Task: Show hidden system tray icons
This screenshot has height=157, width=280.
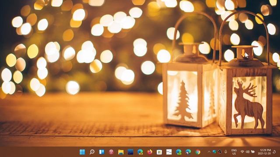Action: (x=209, y=152)
